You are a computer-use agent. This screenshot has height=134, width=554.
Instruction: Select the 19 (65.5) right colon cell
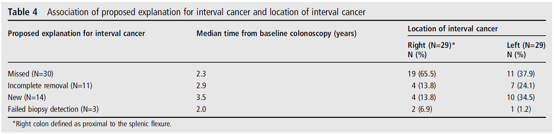[422, 74]
